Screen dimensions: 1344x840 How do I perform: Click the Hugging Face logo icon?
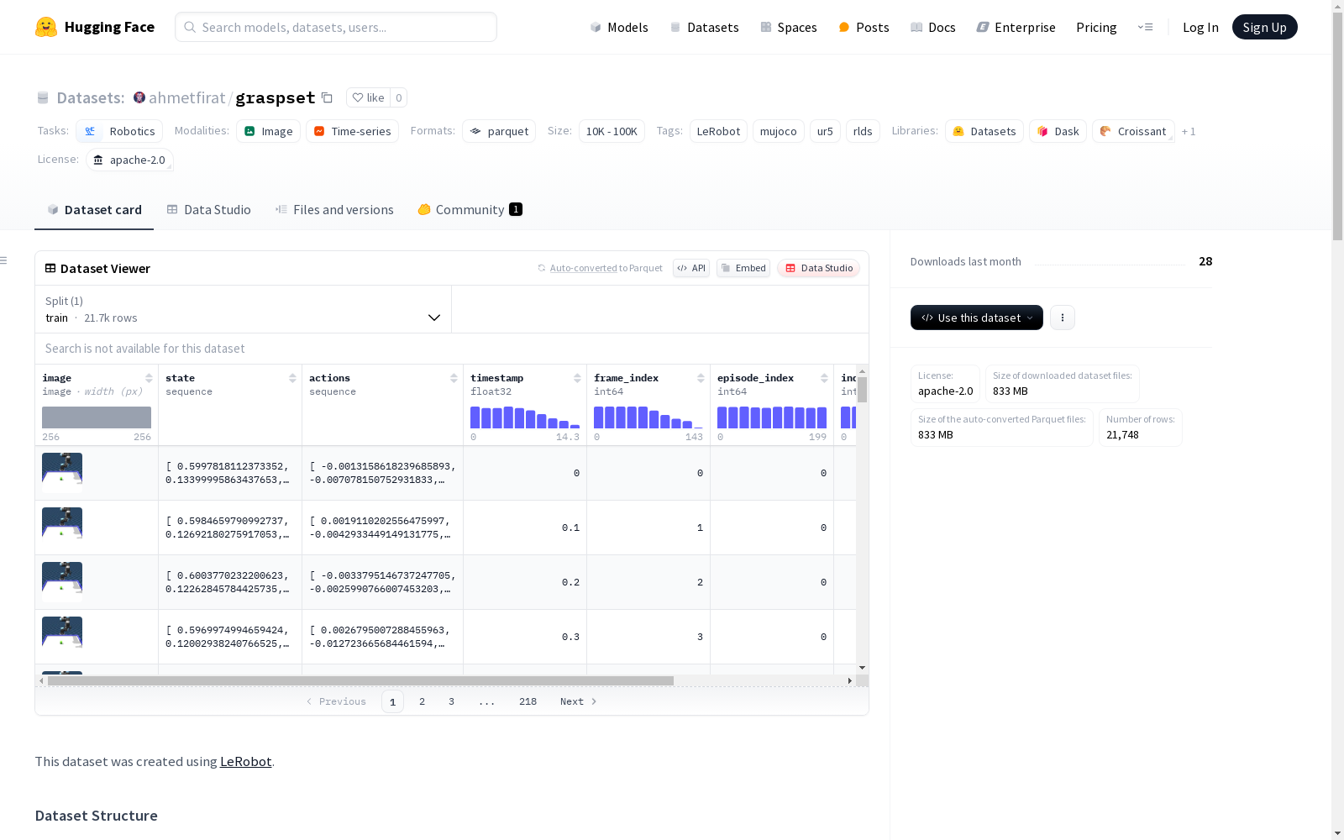coord(46,27)
